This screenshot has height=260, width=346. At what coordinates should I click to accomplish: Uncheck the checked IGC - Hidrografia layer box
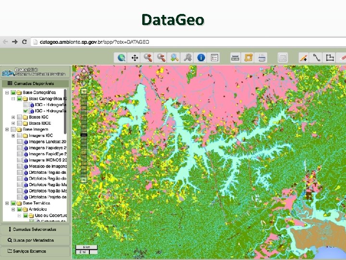[25, 111]
